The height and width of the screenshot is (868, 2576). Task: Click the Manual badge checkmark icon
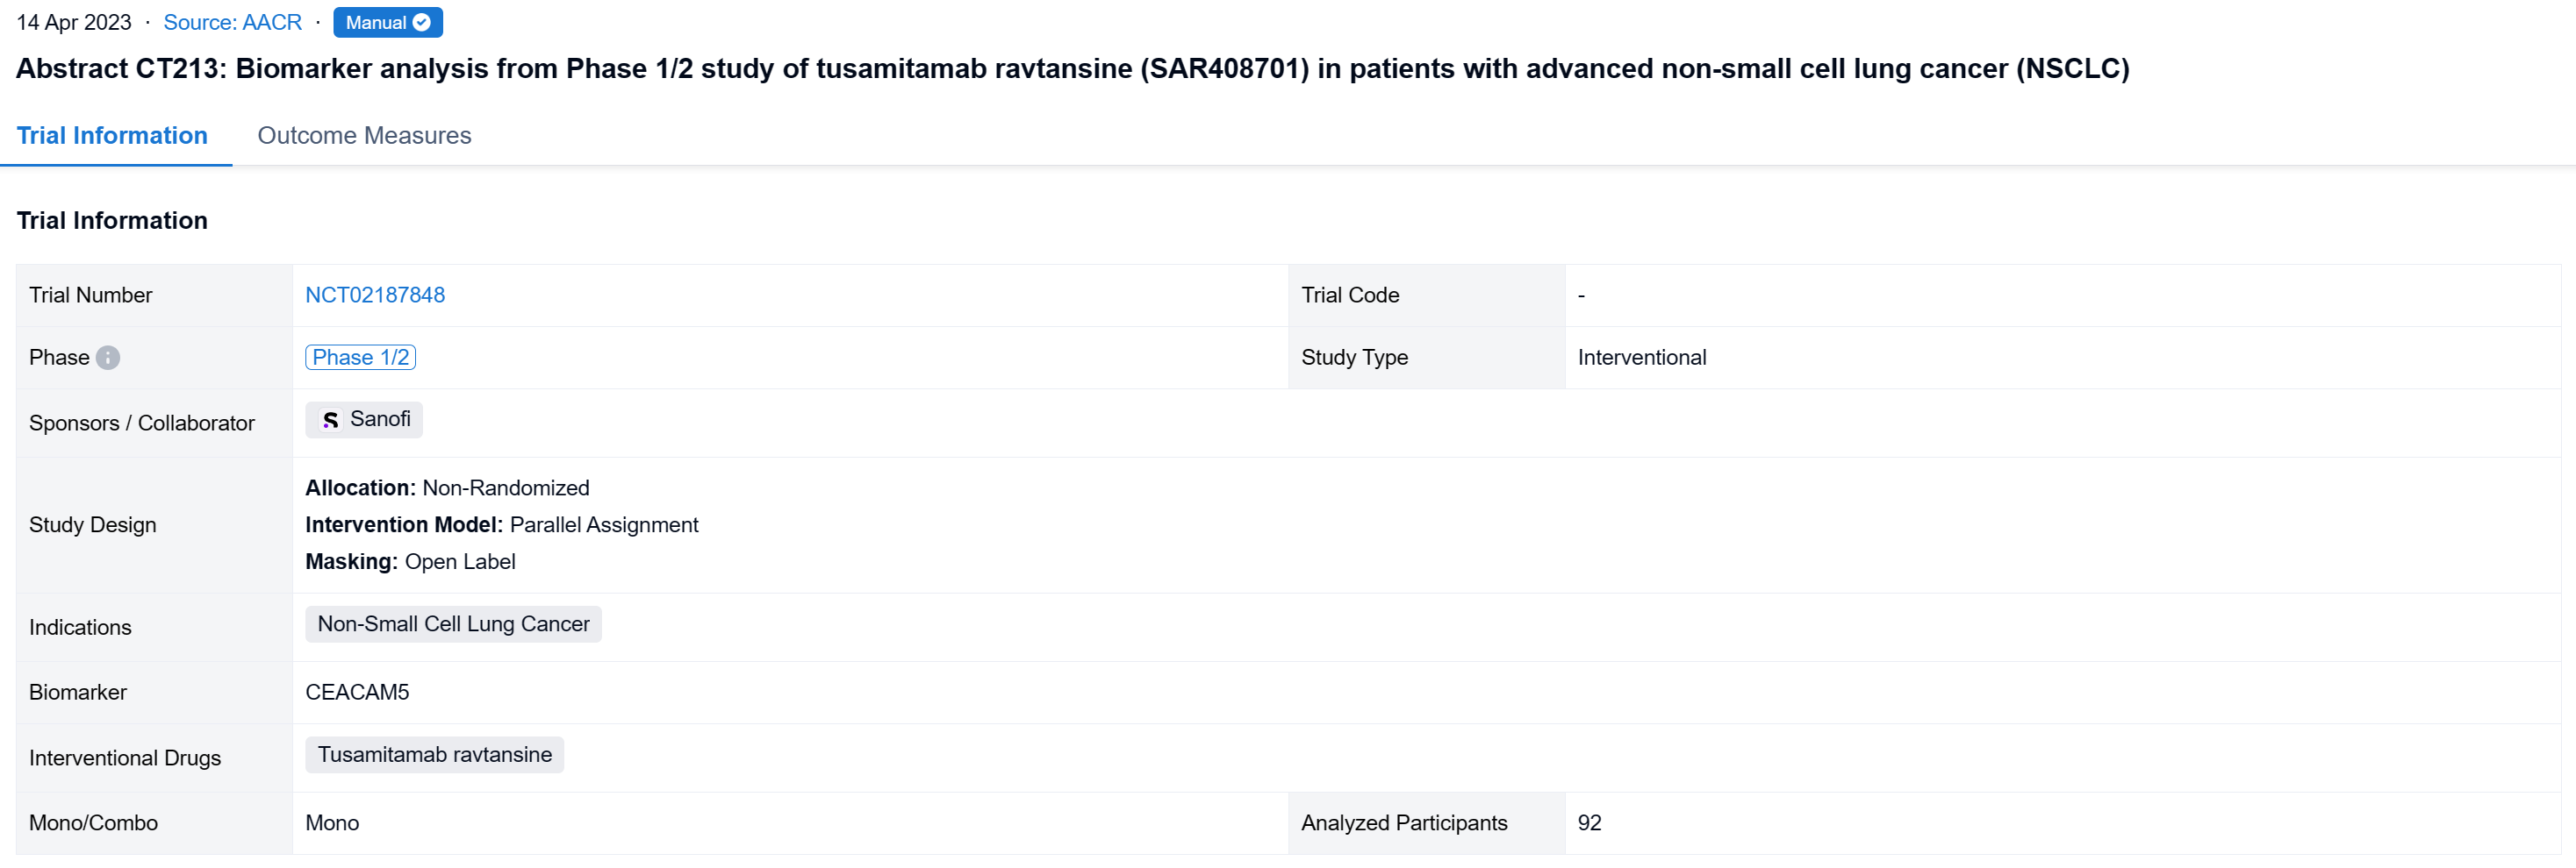point(422,22)
